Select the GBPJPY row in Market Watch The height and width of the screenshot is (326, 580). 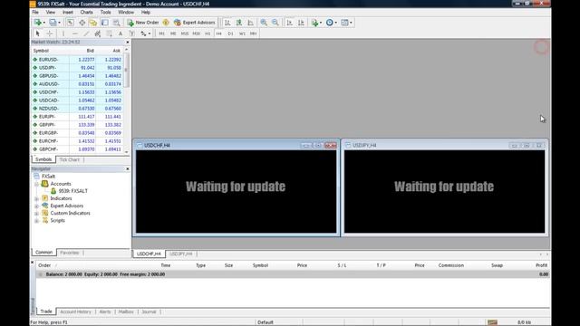click(78, 125)
